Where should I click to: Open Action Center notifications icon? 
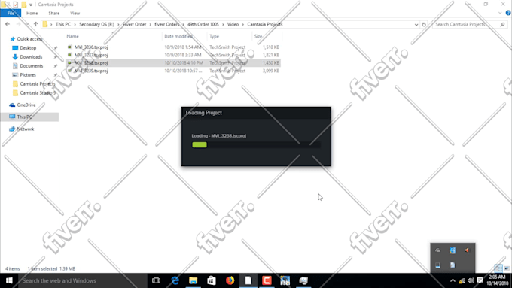(480, 280)
